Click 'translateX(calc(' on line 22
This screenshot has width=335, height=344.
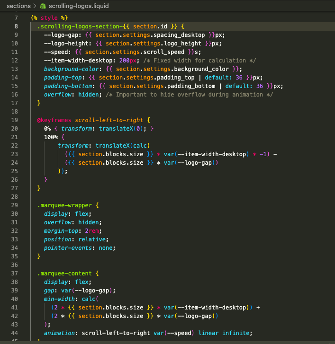click(x=123, y=146)
